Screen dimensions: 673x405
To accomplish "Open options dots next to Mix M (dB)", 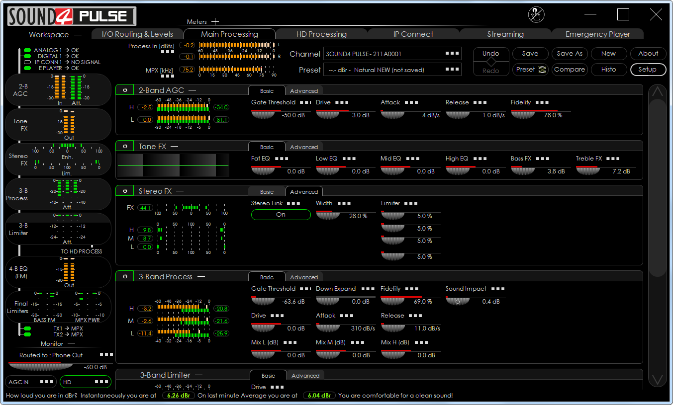I will pos(357,342).
